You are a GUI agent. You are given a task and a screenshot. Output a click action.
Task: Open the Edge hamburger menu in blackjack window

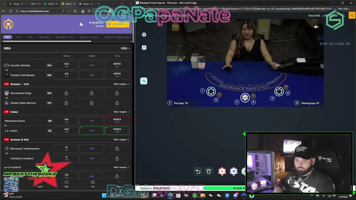(352, 16)
